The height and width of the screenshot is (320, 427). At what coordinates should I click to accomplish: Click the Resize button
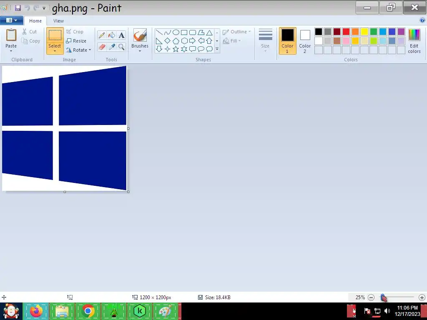click(76, 41)
